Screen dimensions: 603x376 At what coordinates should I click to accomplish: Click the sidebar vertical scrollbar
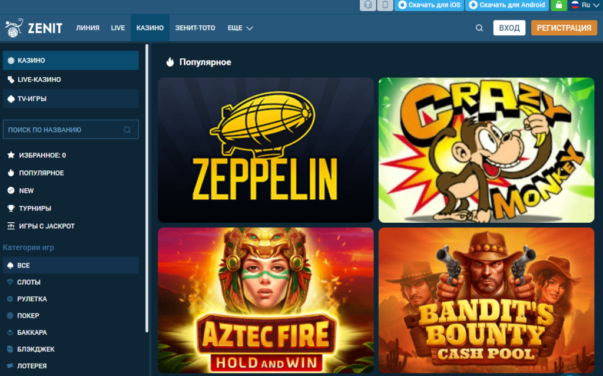pyautogui.click(x=147, y=189)
